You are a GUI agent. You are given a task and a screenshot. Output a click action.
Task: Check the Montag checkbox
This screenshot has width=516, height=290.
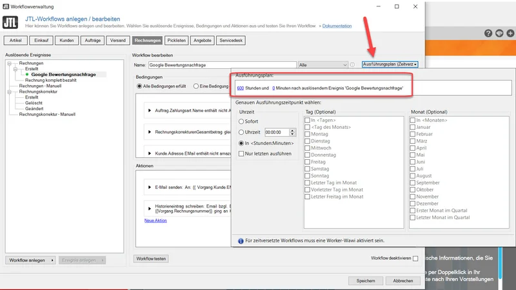tap(308, 134)
